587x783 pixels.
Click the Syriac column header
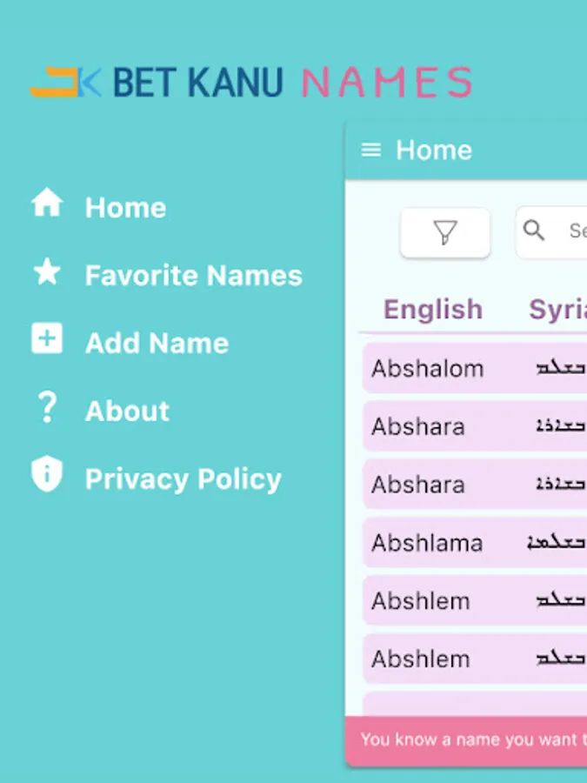(557, 310)
